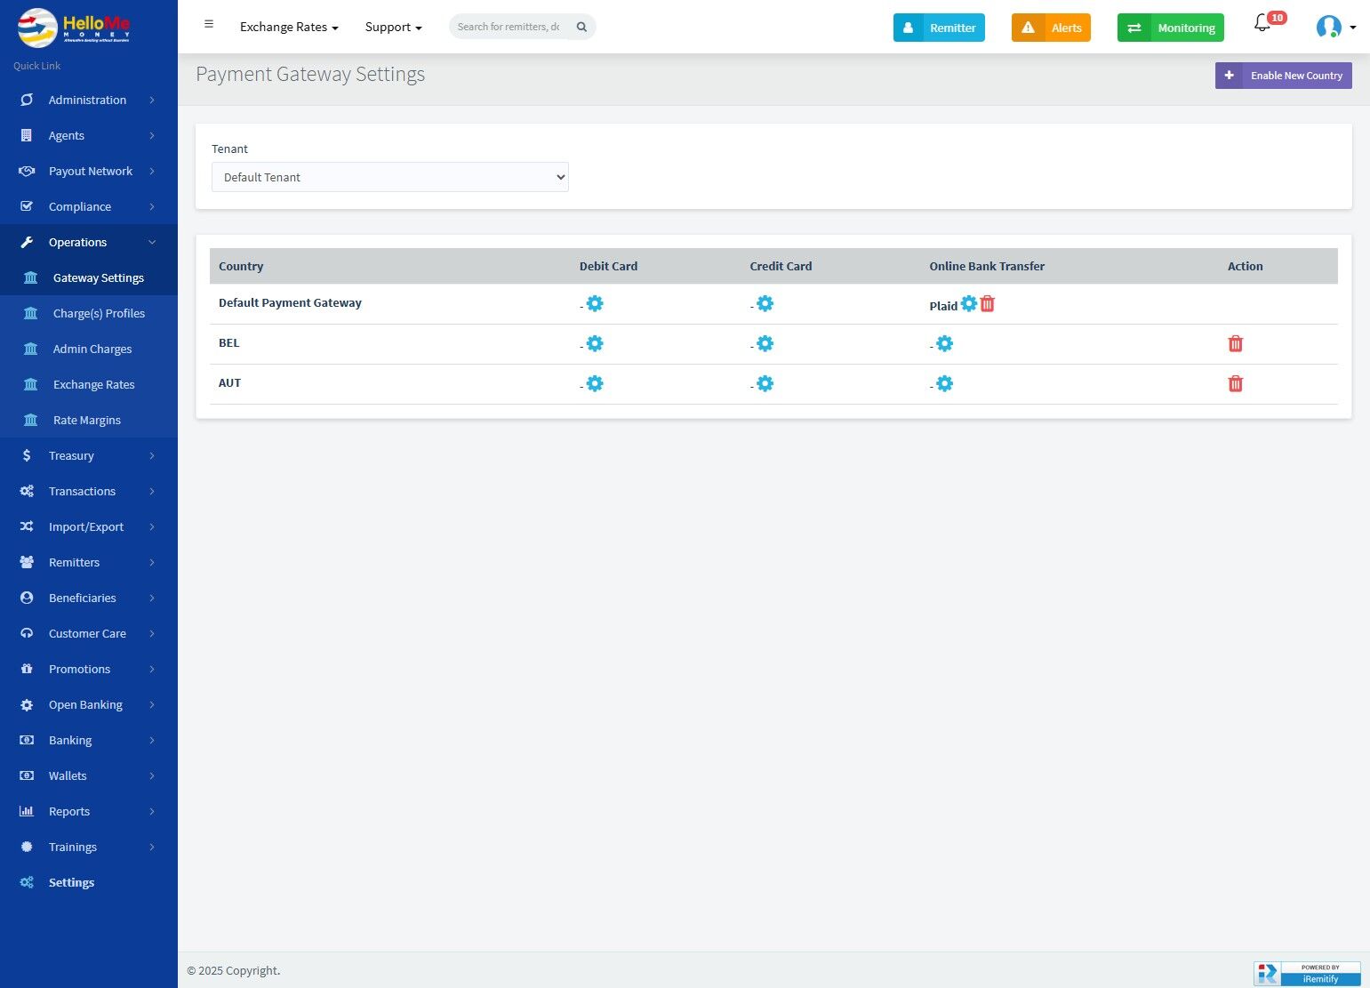Expand the Beneficiaries sidebar section

coord(89,598)
